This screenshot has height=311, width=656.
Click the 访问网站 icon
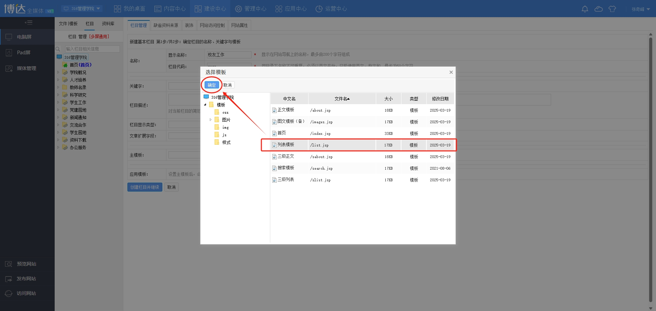click(x=9, y=293)
